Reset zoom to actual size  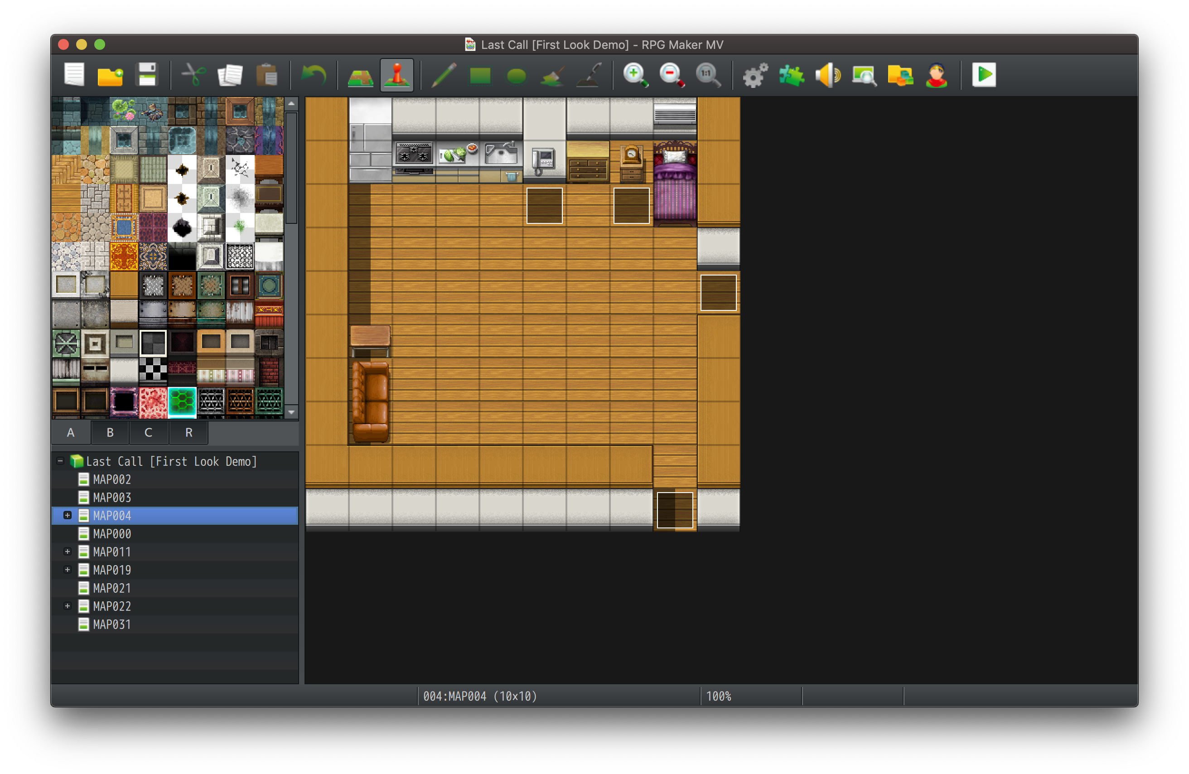click(x=708, y=75)
